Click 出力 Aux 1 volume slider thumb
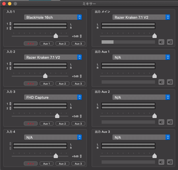The height and width of the screenshot is (170, 178). pyautogui.click(x=154, y=76)
